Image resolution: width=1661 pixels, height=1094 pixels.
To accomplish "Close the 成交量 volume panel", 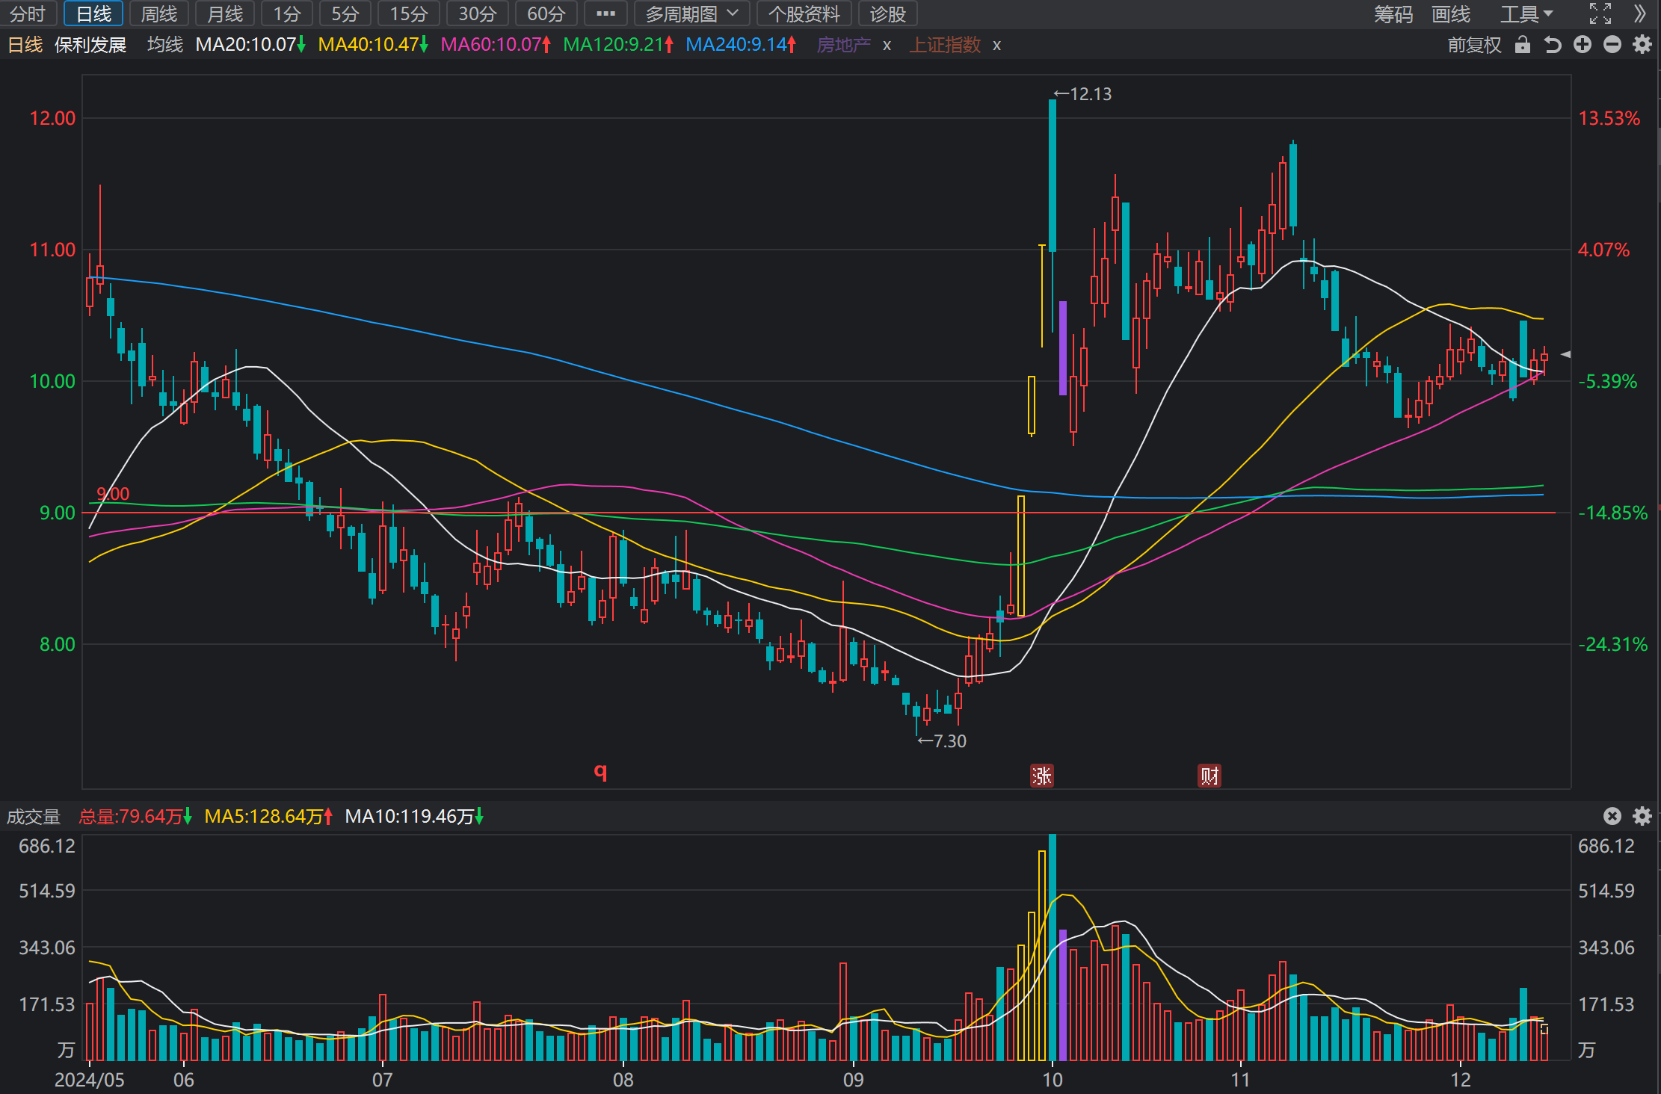I will click(1612, 816).
